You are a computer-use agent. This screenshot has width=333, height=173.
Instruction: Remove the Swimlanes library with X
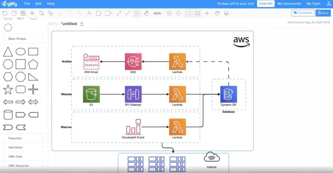pyautogui.click(x=43, y=148)
